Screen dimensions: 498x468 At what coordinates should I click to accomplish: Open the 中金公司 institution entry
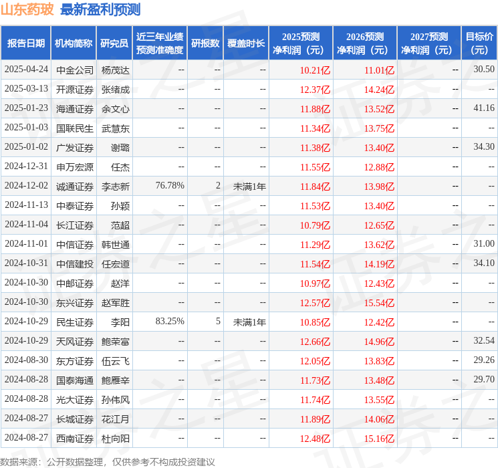pyautogui.click(x=75, y=70)
